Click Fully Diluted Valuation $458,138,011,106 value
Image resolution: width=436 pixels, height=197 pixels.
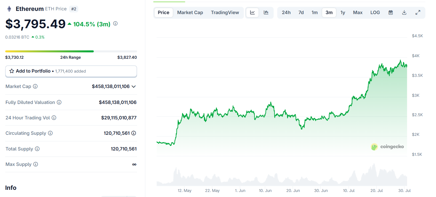tap(118, 102)
